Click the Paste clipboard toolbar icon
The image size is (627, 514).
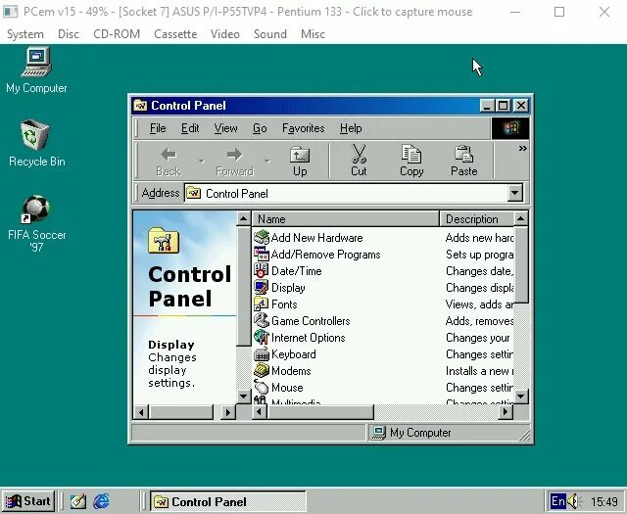coord(463,155)
